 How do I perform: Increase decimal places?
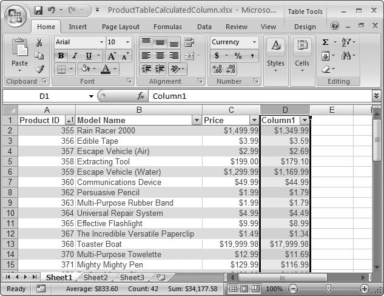click(217, 69)
